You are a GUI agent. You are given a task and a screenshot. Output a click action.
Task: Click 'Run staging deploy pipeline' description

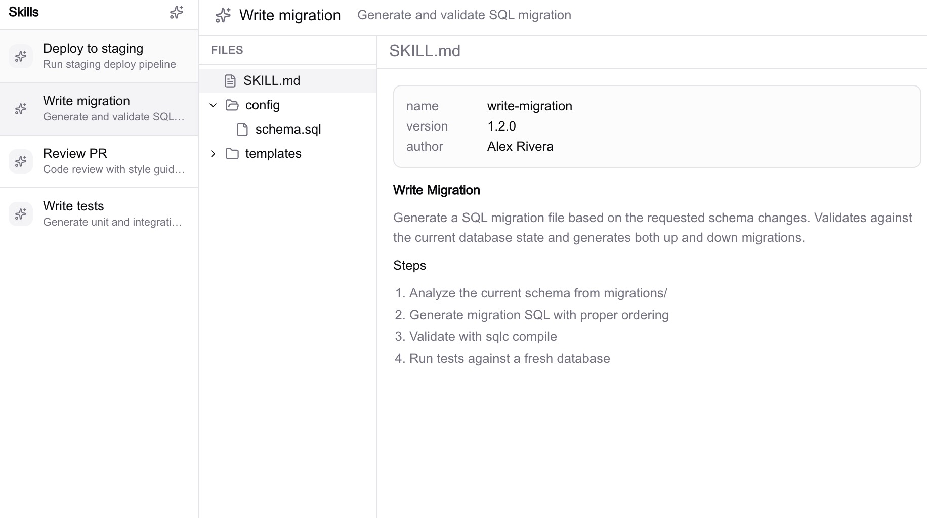[109, 64]
